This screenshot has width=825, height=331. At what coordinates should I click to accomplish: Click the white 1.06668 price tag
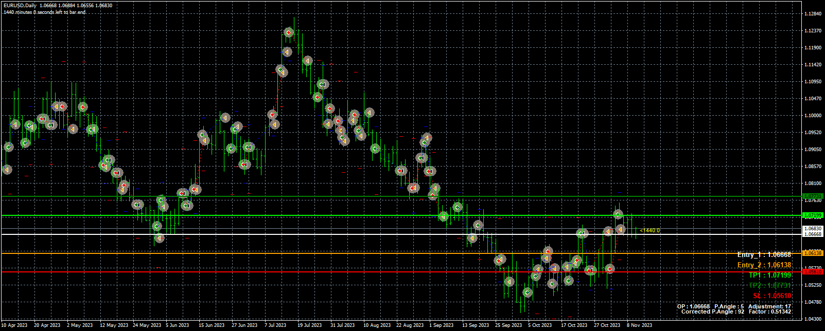click(x=813, y=234)
